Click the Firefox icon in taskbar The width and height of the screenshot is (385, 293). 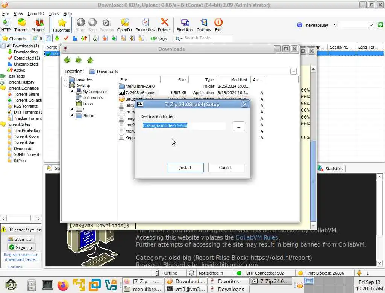pos(63,285)
